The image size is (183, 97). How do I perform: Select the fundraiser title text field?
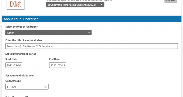(x=91, y=46)
